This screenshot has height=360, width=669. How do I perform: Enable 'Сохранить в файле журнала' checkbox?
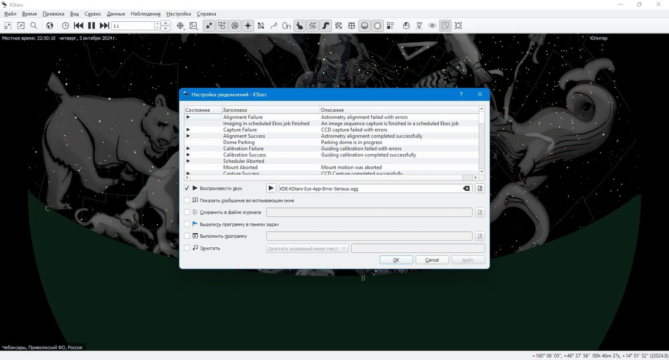(187, 212)
